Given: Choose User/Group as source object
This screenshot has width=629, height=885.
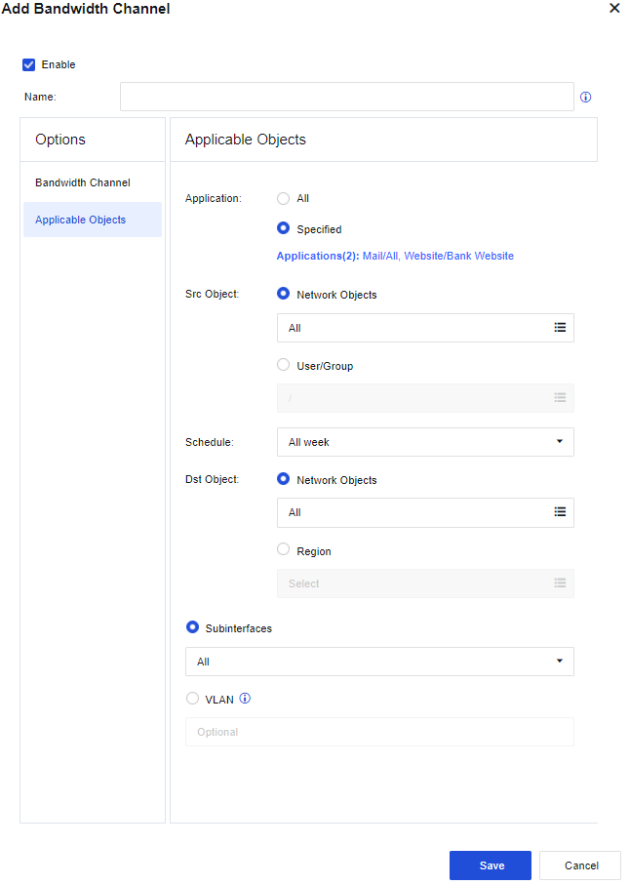Looking at the screenshot, I should 284,365.
